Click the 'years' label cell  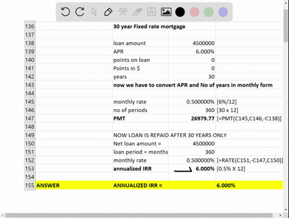[x=120, y=77]
